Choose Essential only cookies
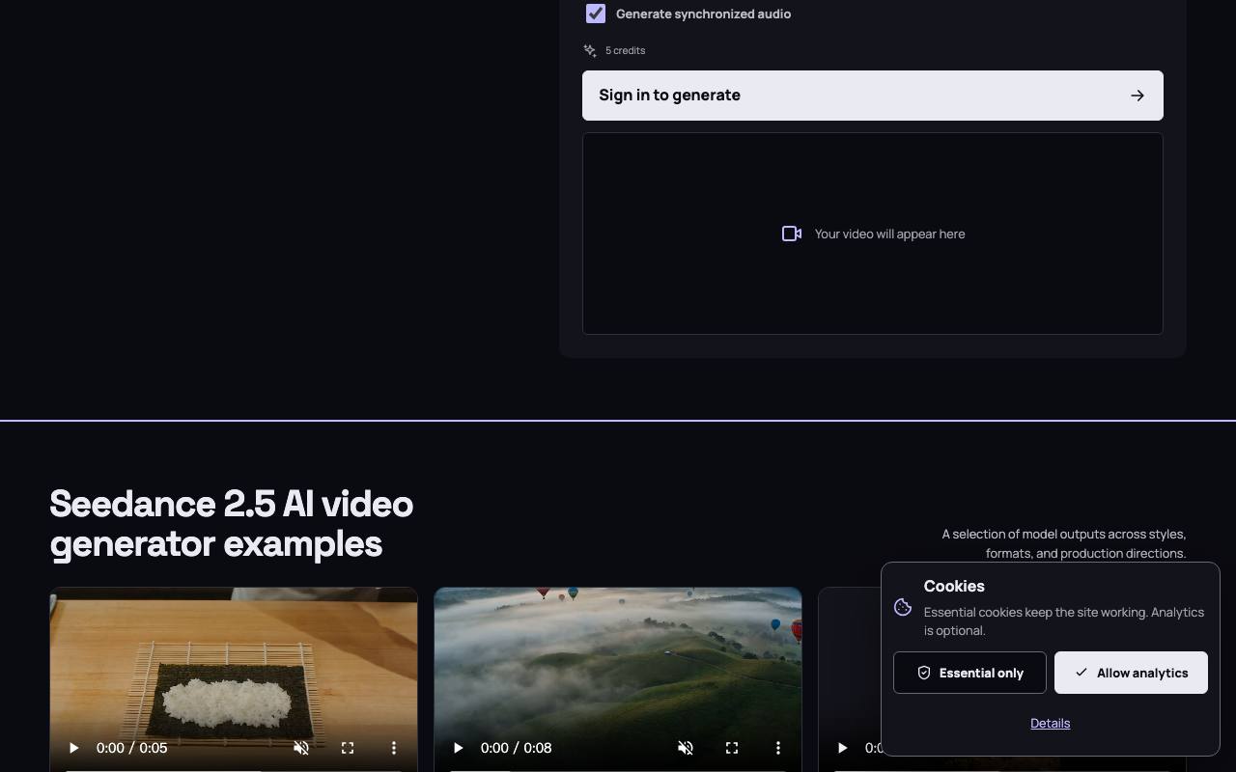This screenshot has height=772, width=1236. [969, 673]
